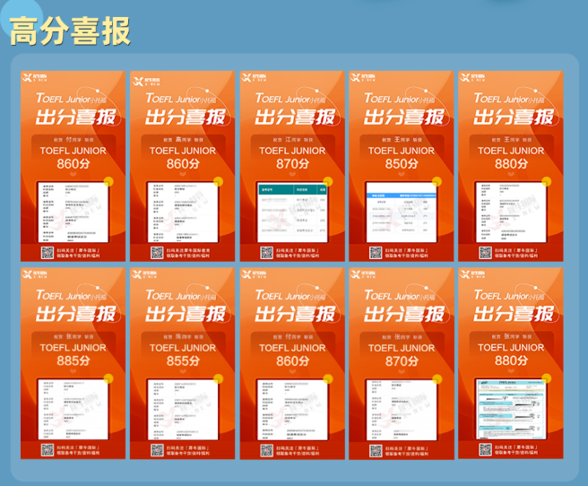
Task: Open the 王同学 850分 poster
Action: tap(402, 166)
